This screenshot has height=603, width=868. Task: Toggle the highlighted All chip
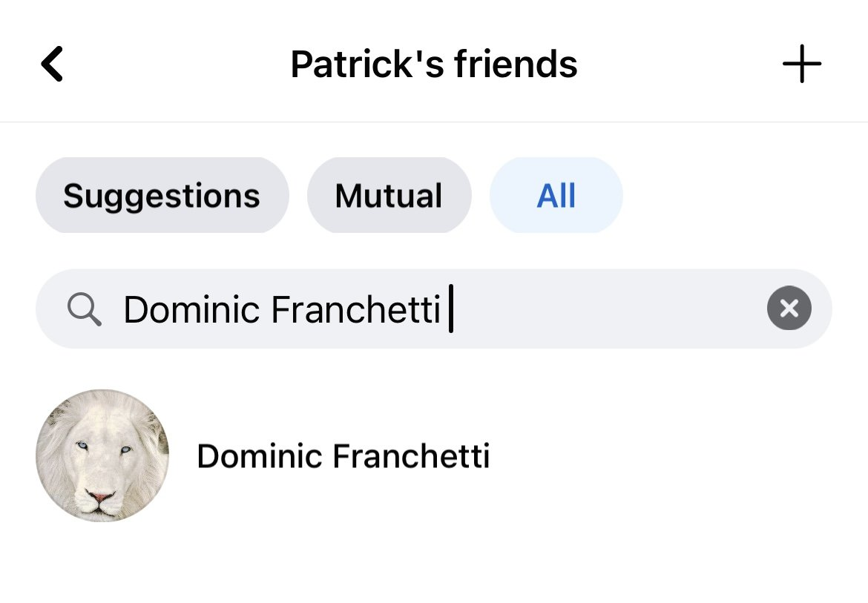click(556, 195)
